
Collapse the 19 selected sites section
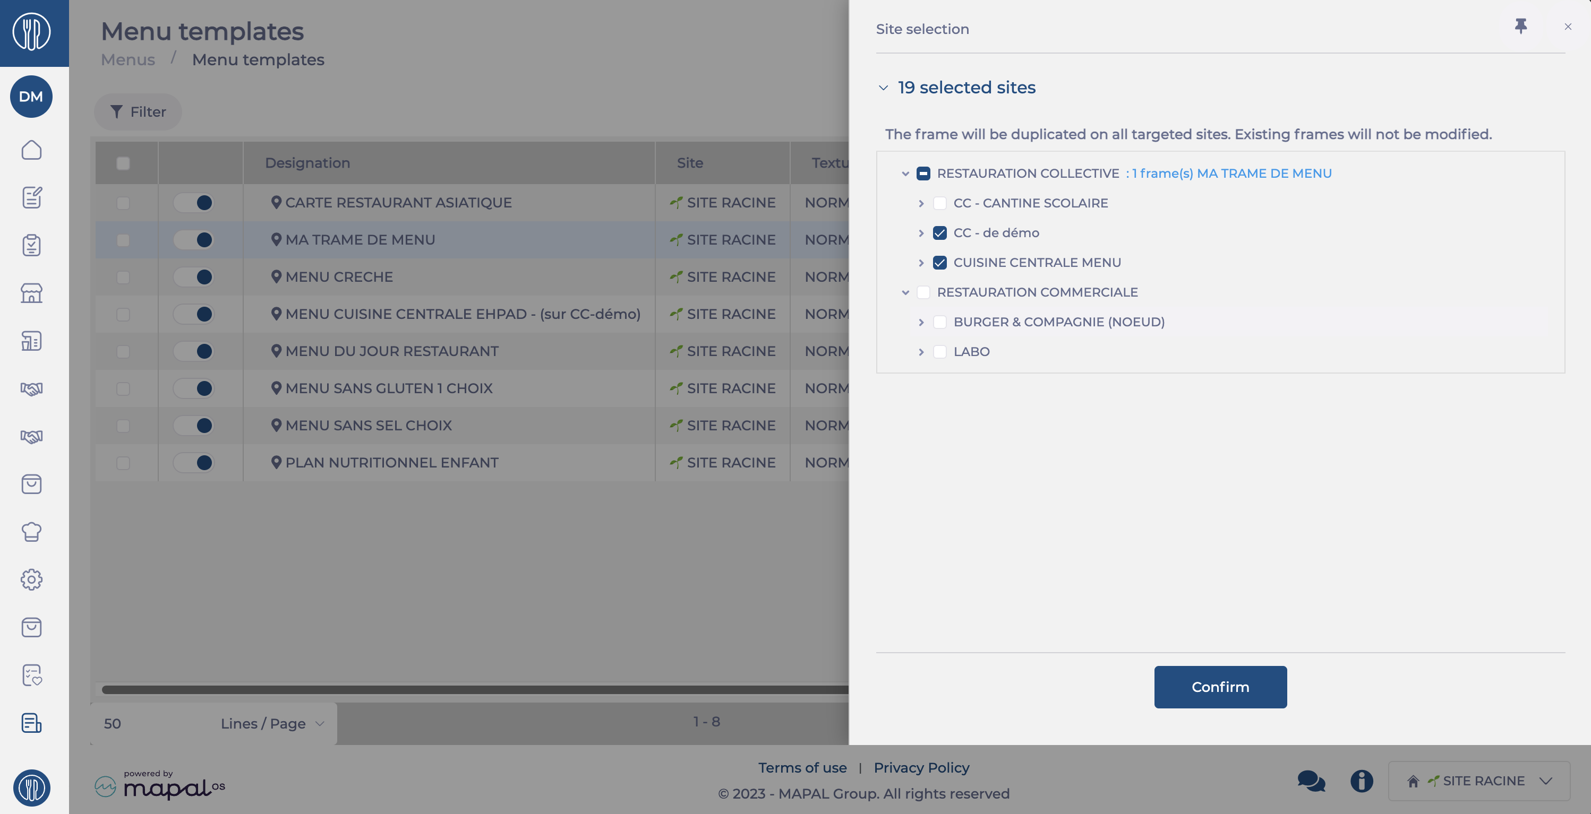pyautogui.click(x=883, y=88)
